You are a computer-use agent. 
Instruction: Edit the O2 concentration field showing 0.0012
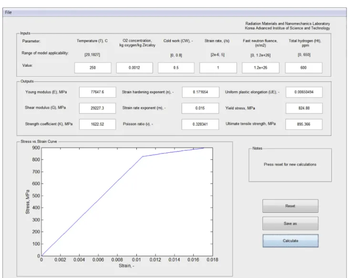coord(134,68)
